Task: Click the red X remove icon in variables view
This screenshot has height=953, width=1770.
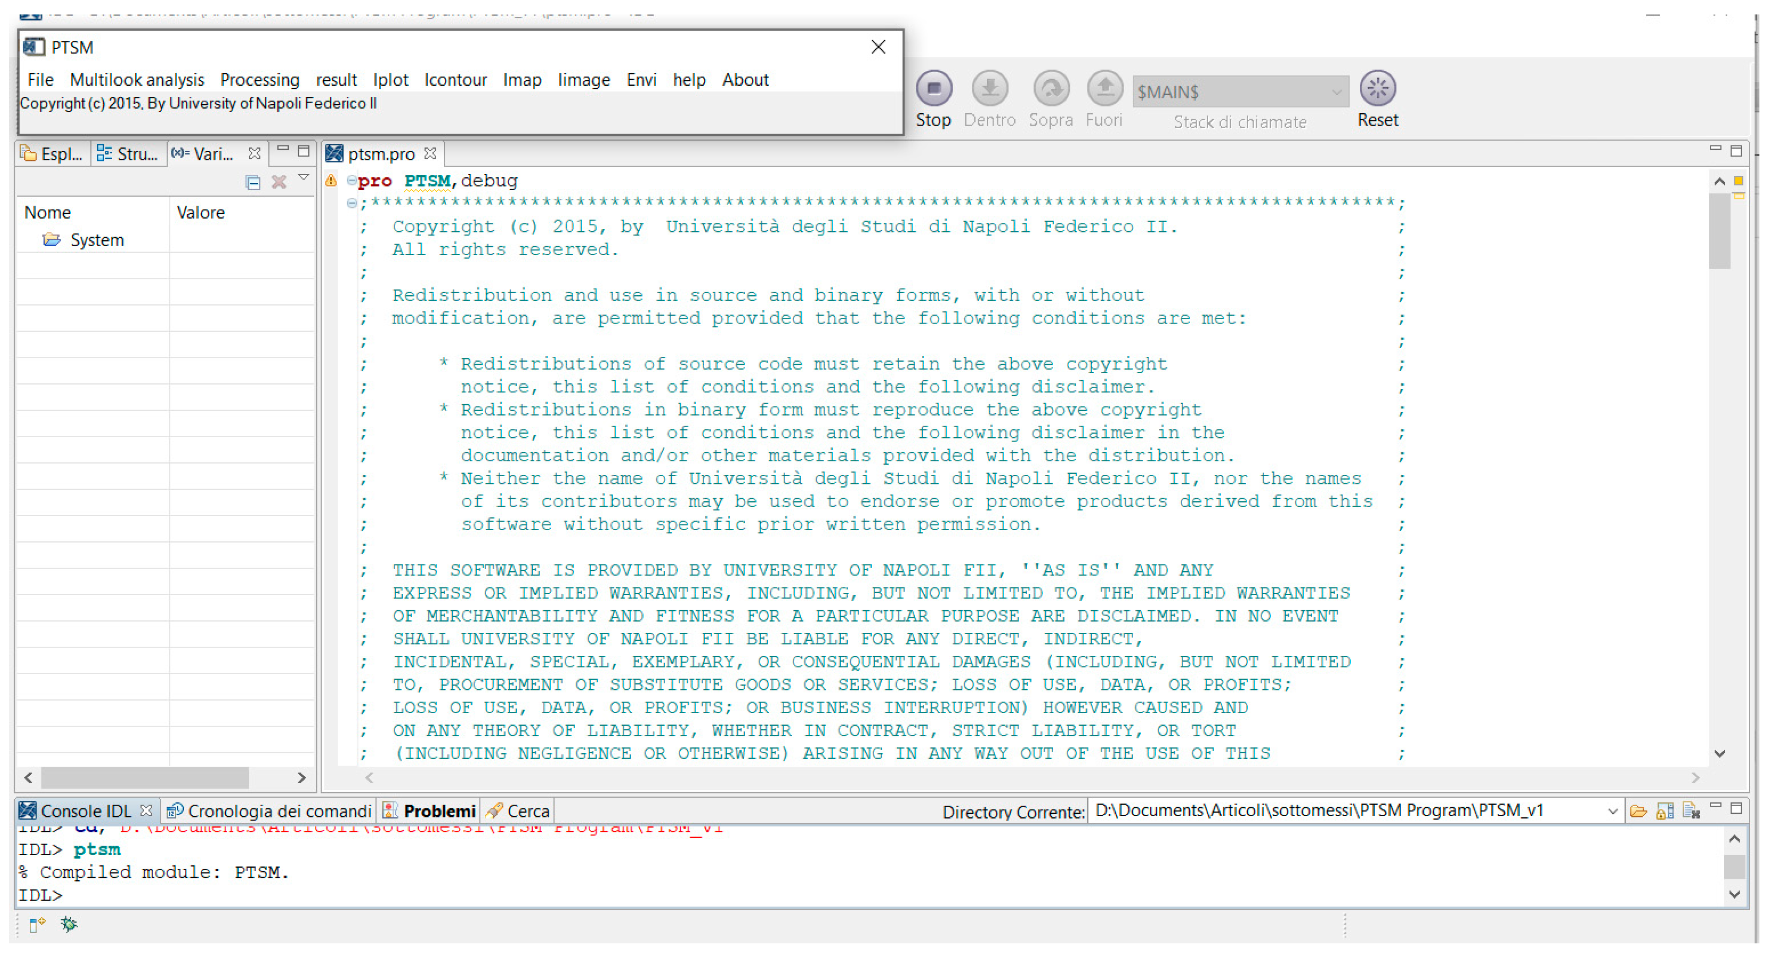Action: [278, 182]
